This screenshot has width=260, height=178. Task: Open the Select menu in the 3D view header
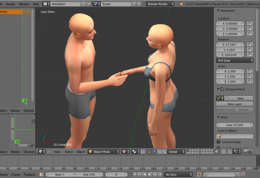69,152
